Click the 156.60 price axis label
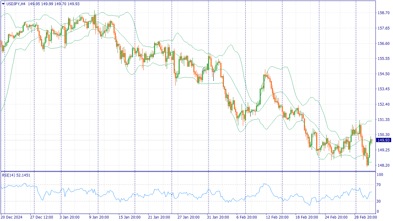The height and width of the screenshot is (221, 393). pos(383,43)
